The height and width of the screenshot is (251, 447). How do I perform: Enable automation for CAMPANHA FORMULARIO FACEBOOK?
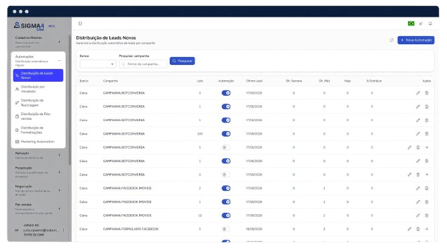[x=226, y=229]
